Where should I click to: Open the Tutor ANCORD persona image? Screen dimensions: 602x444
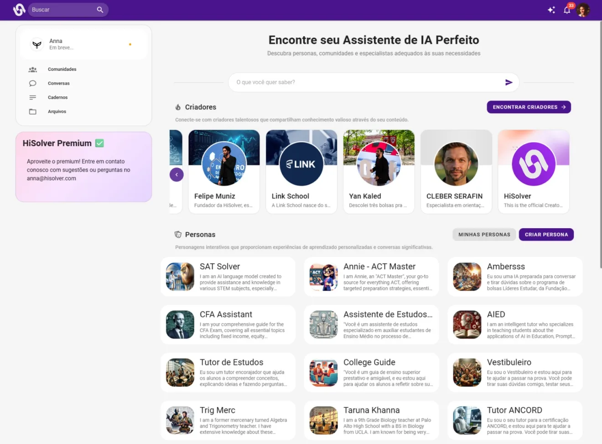coord(467,421)
